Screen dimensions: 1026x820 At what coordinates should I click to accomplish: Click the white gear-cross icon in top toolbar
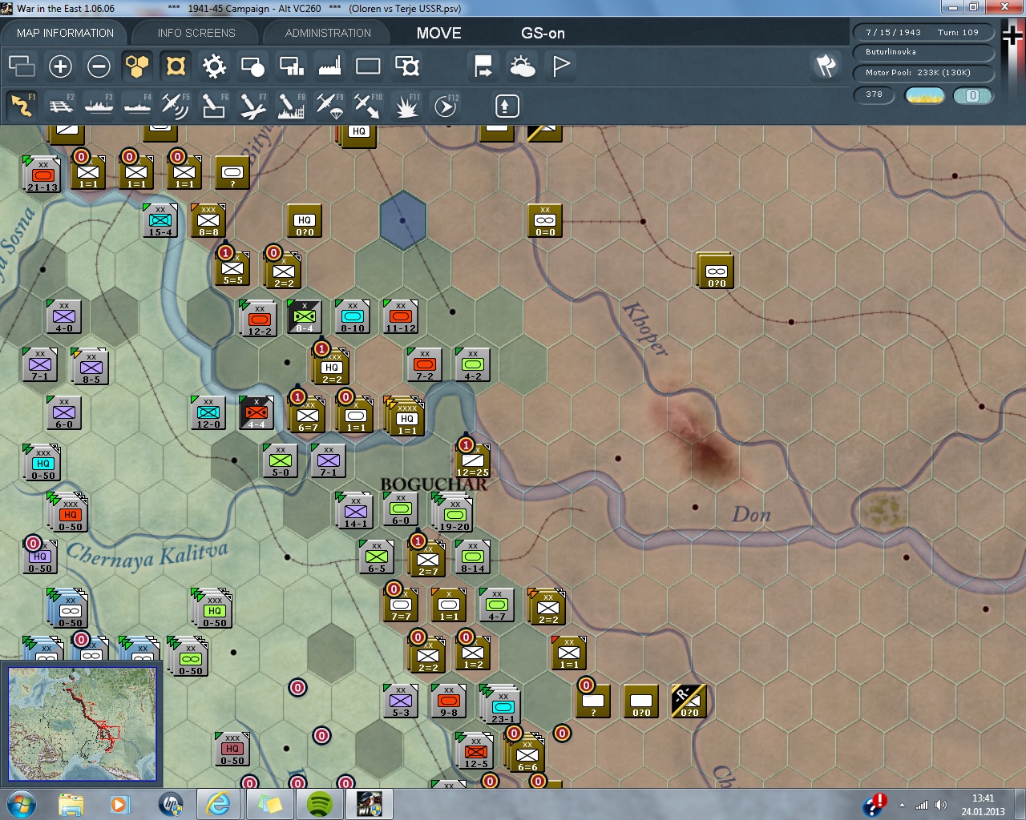tap(214, 66)
